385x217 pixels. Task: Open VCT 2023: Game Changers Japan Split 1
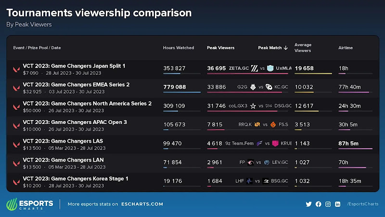(x=74, y=66)
